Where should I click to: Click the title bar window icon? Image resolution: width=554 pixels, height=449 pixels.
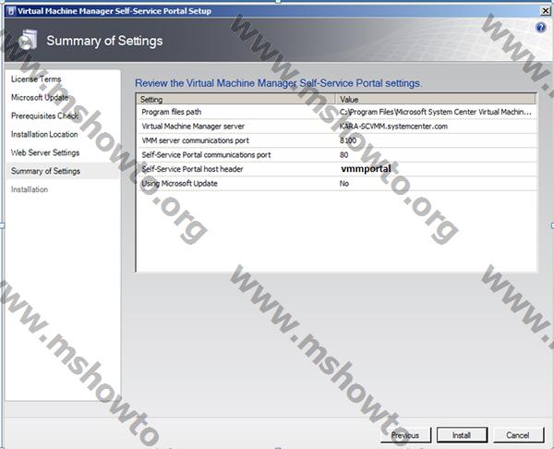(x=11, y=11)
